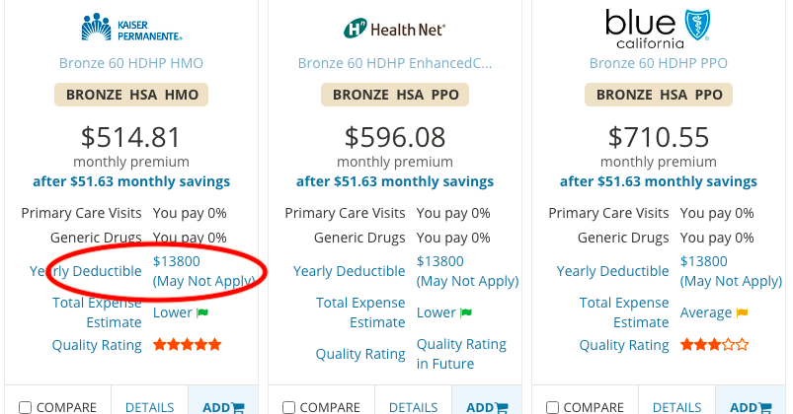
Task: Click Blue Shield's Quality Rating label
Action: 624,345
